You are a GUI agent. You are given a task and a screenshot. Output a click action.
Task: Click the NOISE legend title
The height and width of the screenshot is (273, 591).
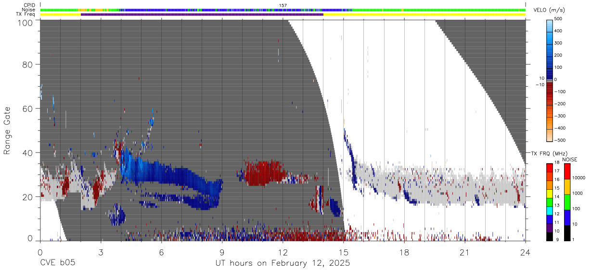tap(569, 159)
